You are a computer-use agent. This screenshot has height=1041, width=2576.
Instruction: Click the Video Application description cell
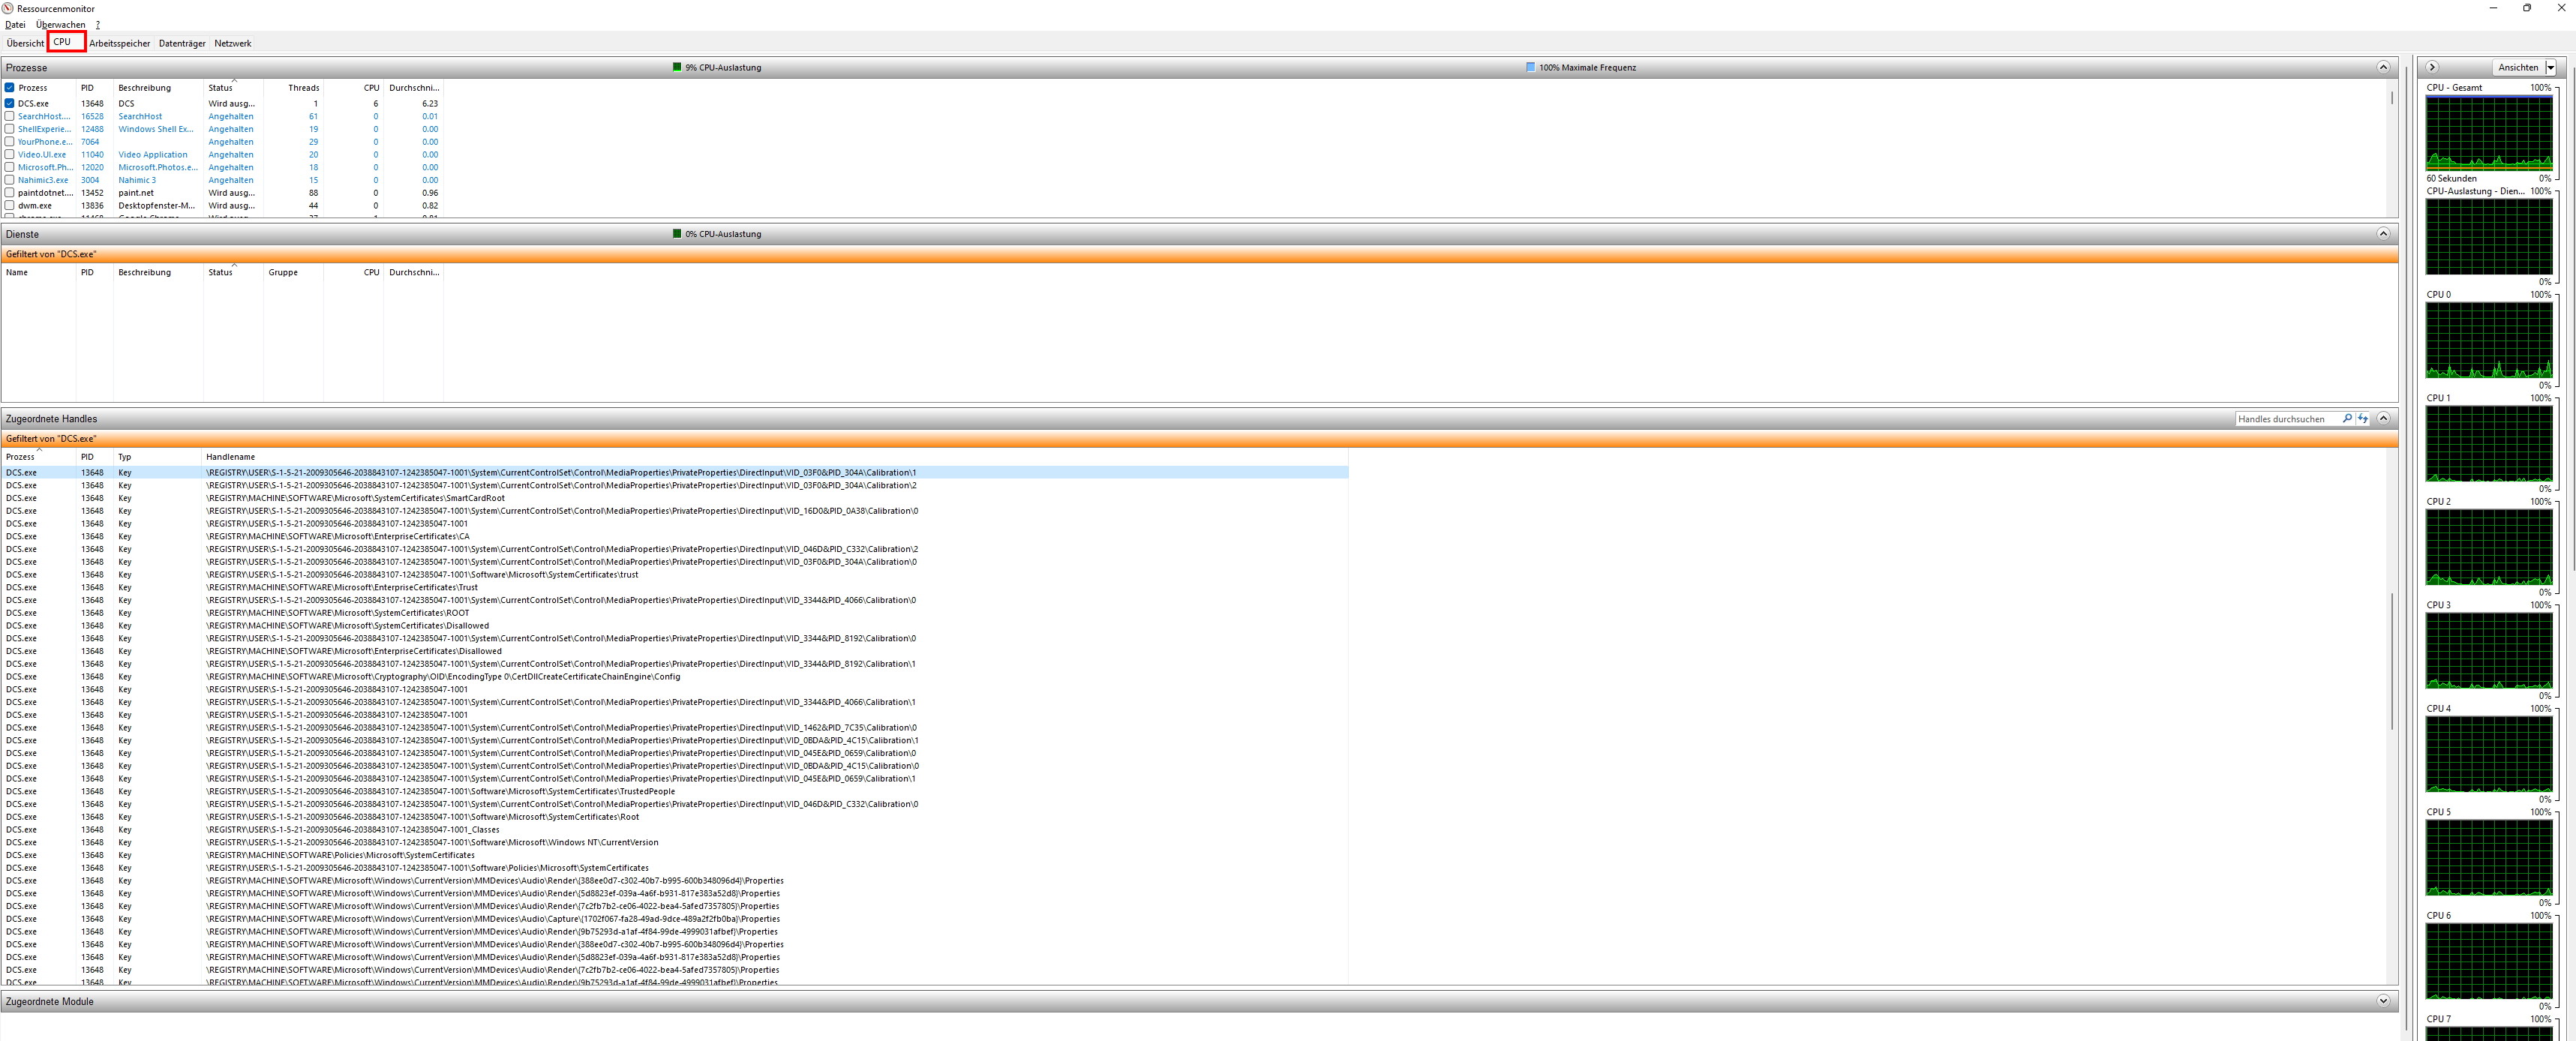tap(153, 155)
